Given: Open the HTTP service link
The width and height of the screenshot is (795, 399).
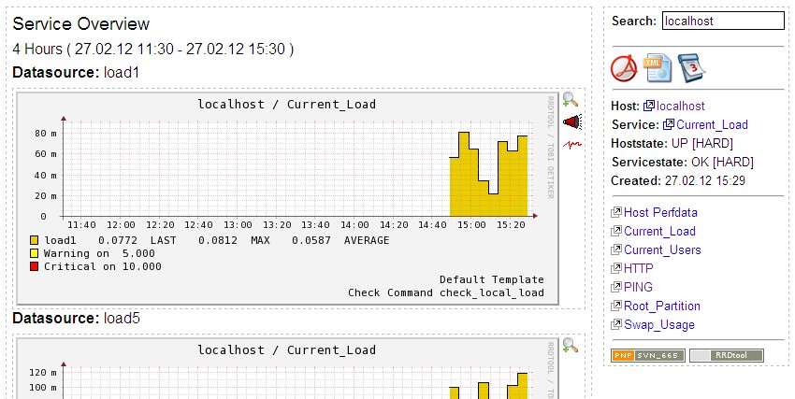Looking at the screenshot, I should click(x=638, y=268).
